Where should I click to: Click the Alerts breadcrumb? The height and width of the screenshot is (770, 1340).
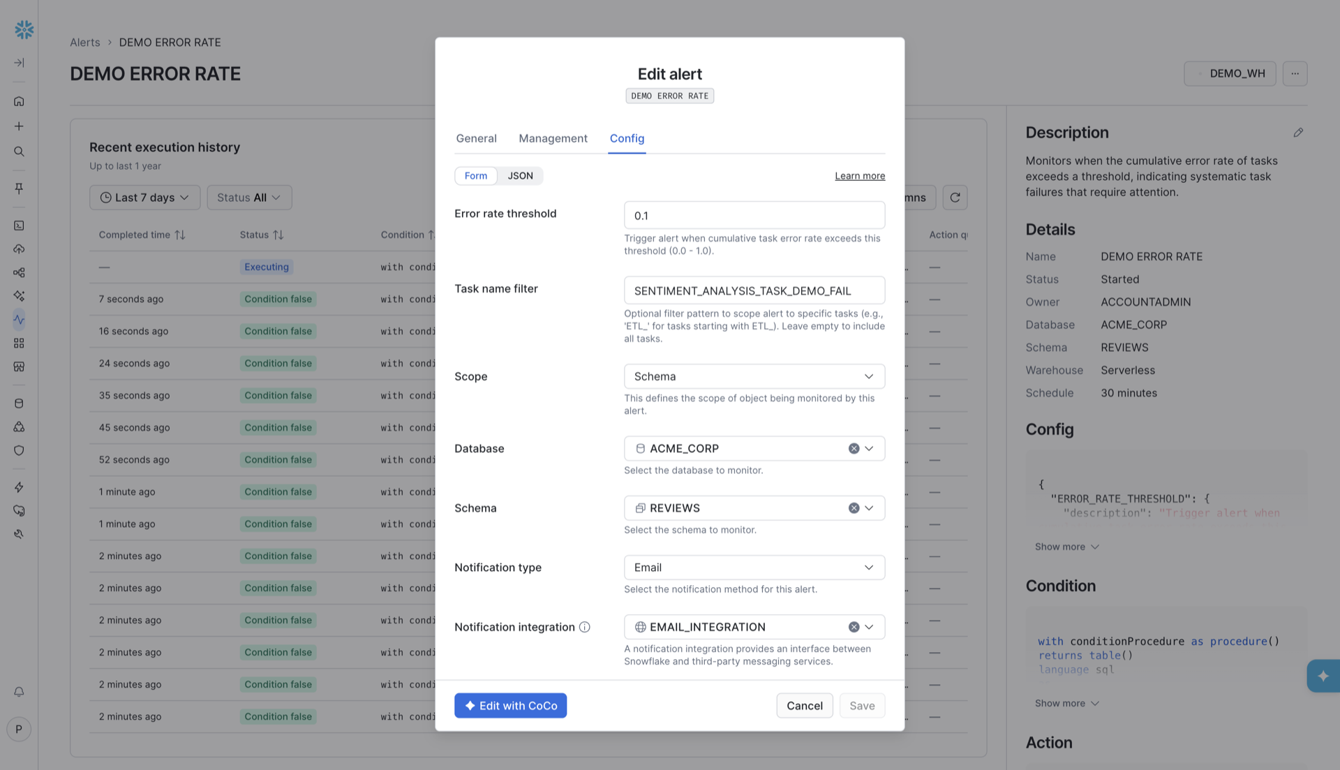tap(85, 43)
